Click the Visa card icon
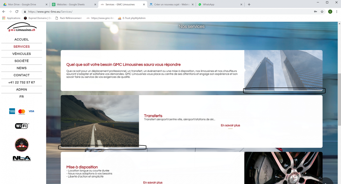Viewport: 341px width, 184px height. point(31,111)
